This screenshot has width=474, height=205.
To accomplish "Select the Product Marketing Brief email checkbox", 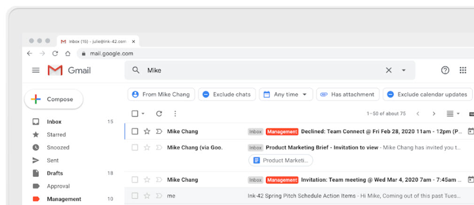I will pos(135,148).
